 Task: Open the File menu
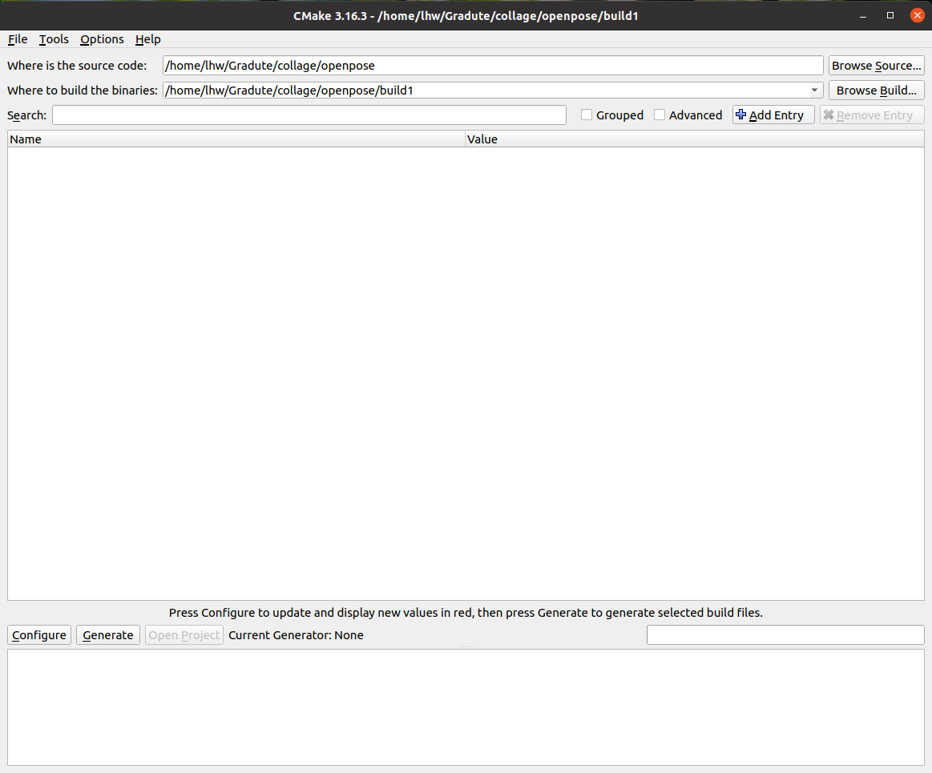[18, 39]
